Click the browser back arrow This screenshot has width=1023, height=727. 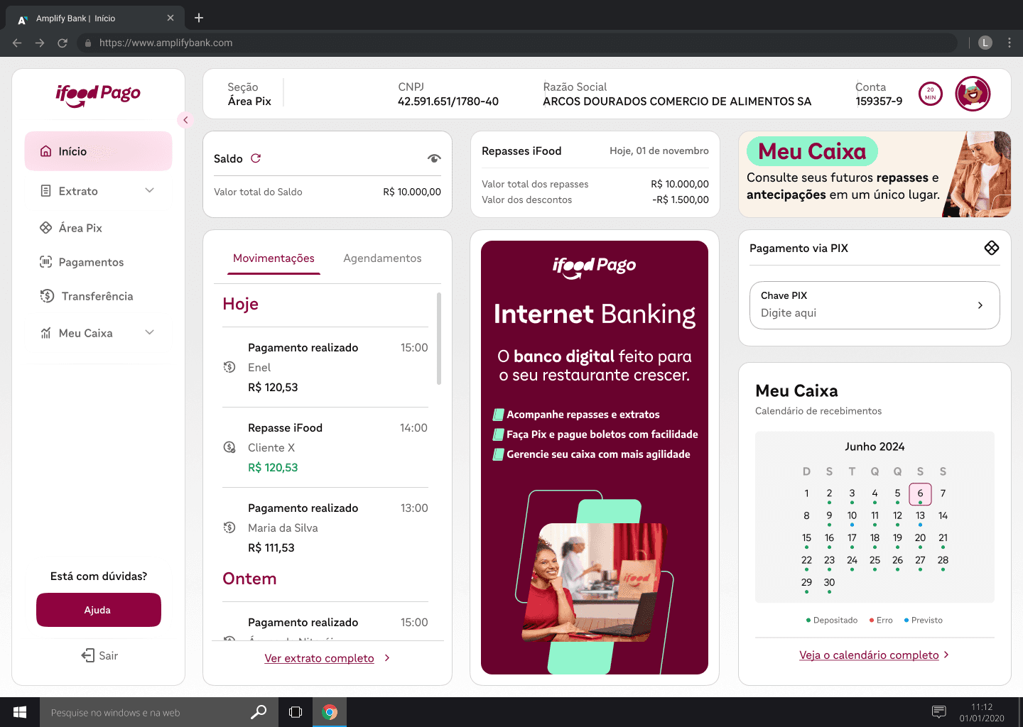click(x=17, y=43)
